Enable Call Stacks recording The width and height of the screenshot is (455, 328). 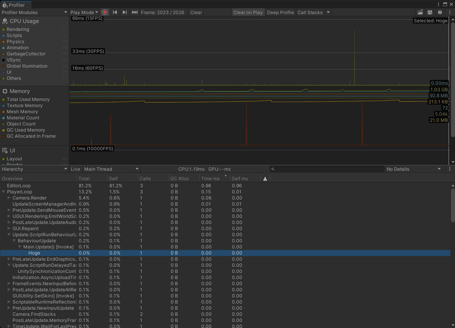coord(310,12)
